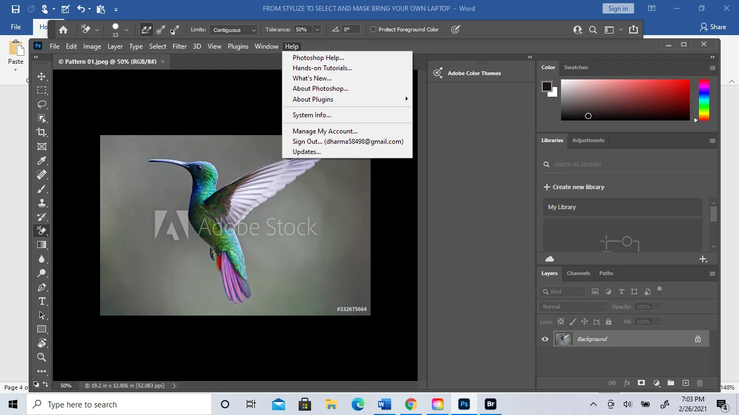Viewport: 739px width, 415px height.
Task: Open the Limits Contiguous dropdown
Action: [234, 30]
